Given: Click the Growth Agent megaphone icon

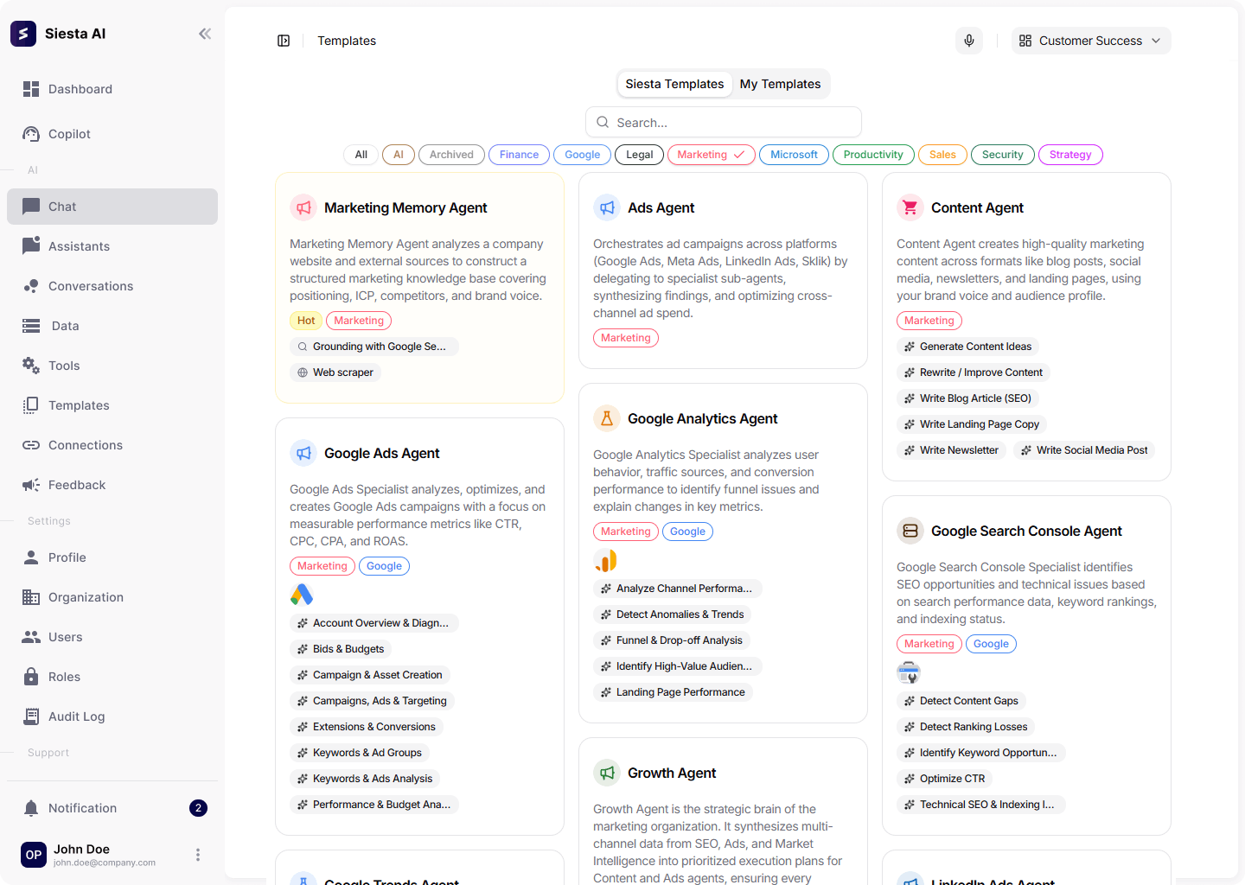Looking at the screenshot, I should [607, 773].
